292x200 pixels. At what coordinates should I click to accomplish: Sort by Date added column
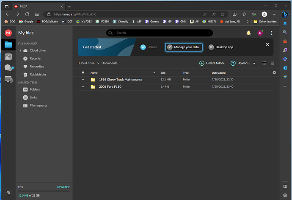click(219, 73)
